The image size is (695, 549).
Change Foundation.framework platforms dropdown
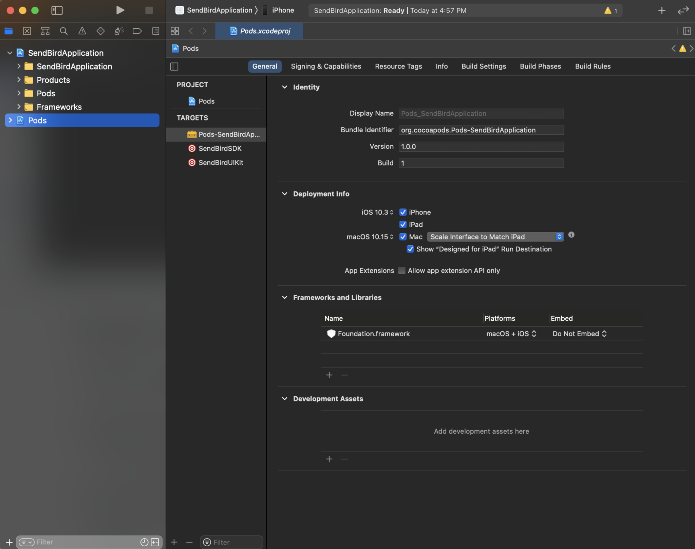click(x=511, y=334)
